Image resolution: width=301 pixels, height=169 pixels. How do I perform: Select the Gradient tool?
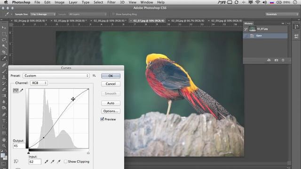point(4,96)
